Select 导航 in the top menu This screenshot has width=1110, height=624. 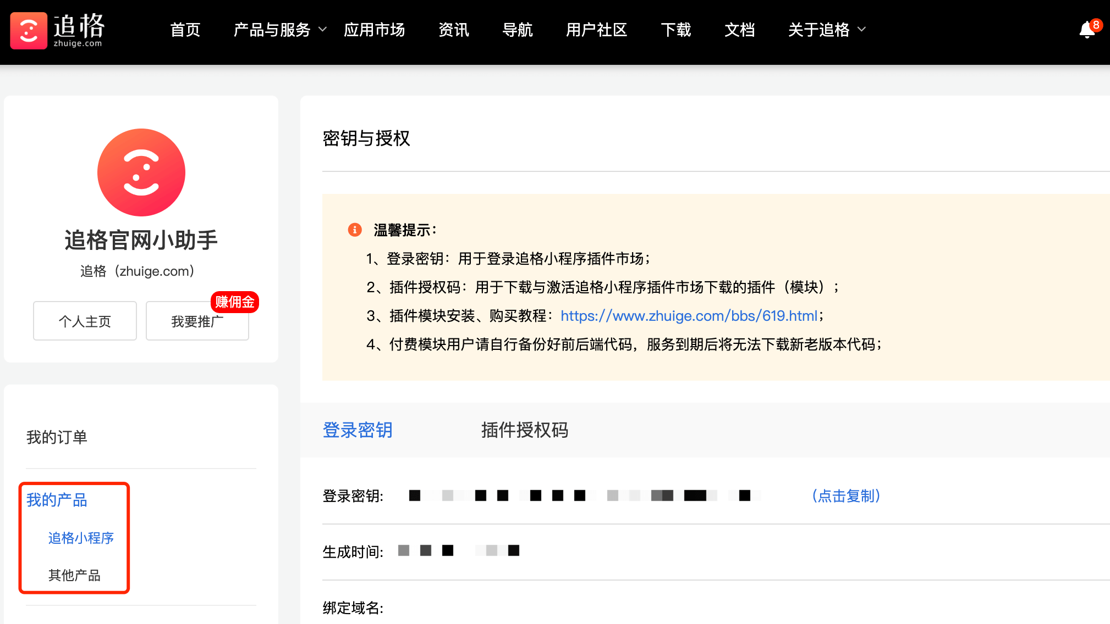click(518, 30)
